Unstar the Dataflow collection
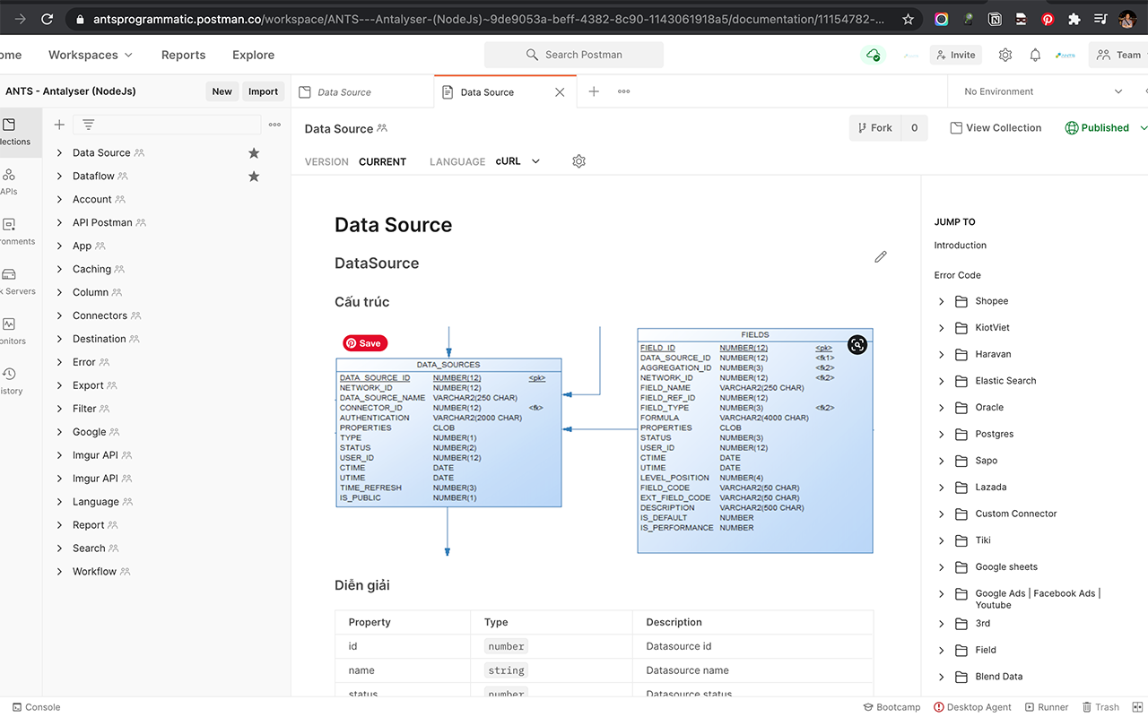 pos(254,177)
